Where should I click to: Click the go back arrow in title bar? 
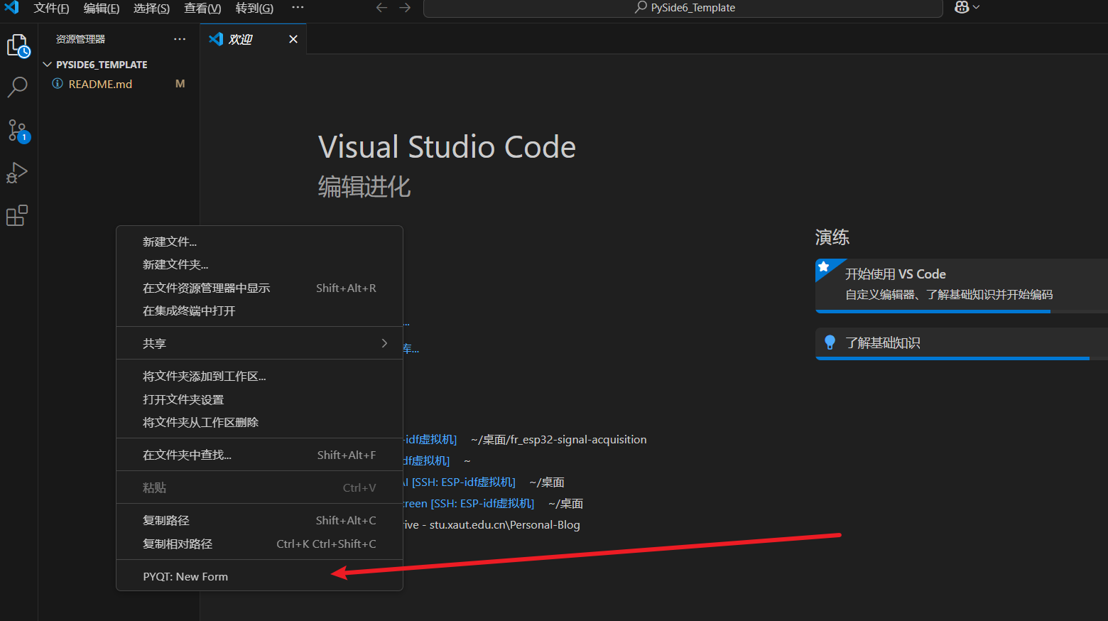coord(381,8)
